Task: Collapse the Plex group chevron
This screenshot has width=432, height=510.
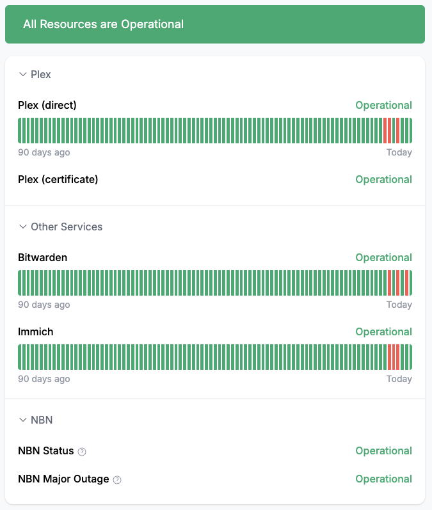Action: [23, 75]
